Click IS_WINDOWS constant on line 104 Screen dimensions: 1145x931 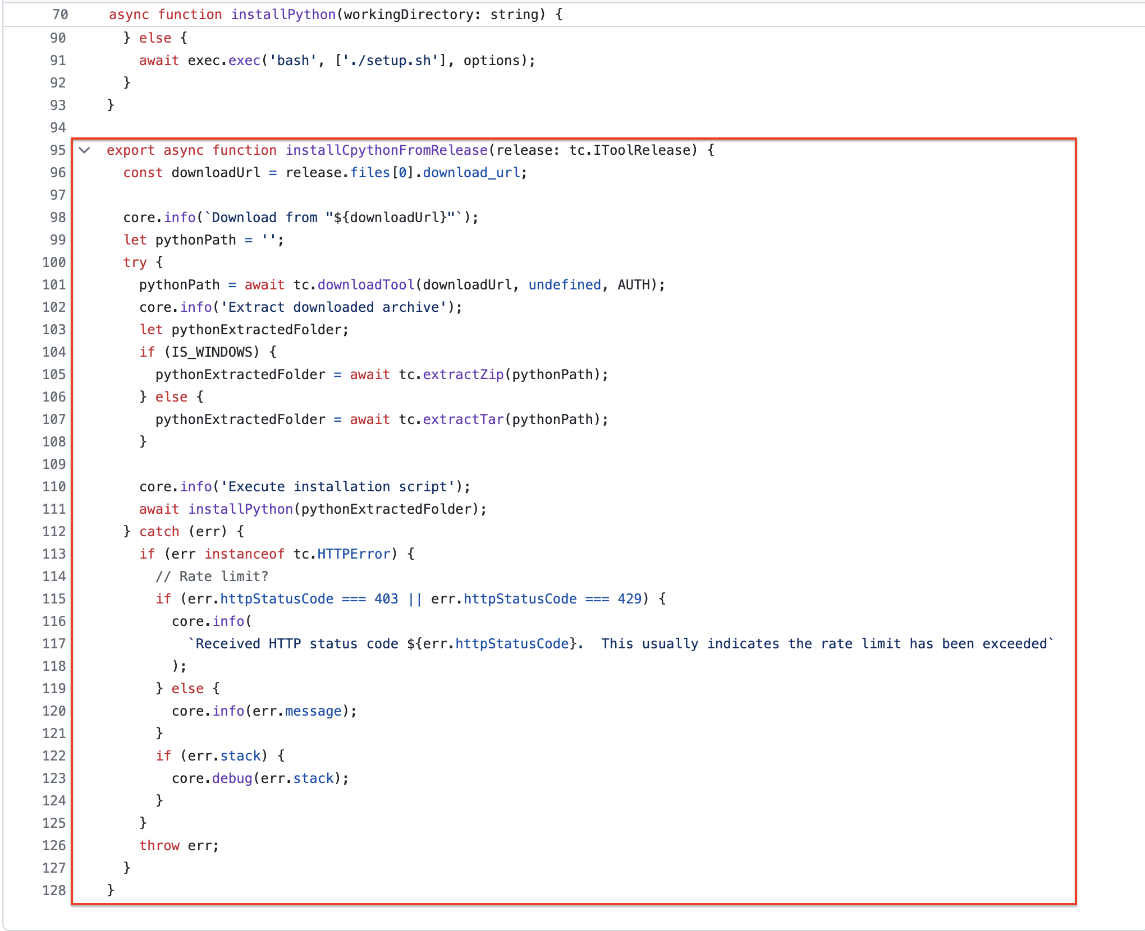[212, 352]
